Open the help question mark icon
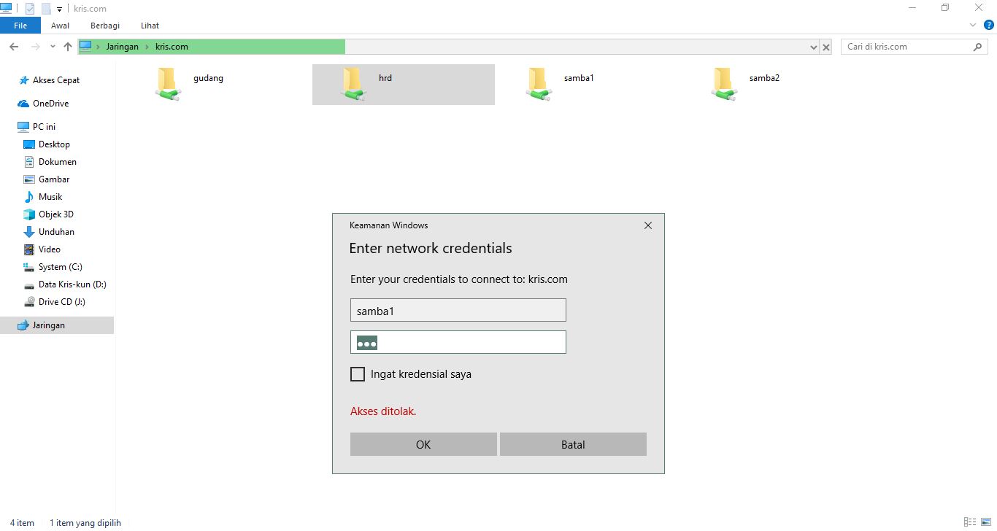Viewport: 997px width, 531px height. (x=989, y=25)
